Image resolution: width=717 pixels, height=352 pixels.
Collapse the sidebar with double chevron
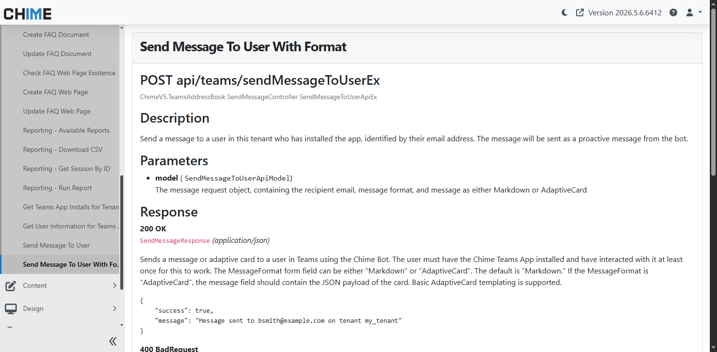pyautogui.click(x=113, y=341)
